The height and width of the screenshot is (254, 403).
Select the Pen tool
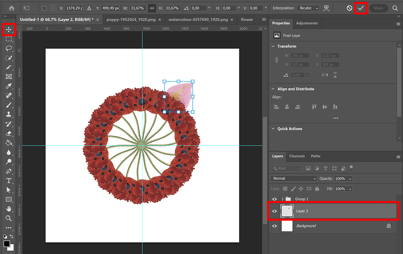coord(9,171)
